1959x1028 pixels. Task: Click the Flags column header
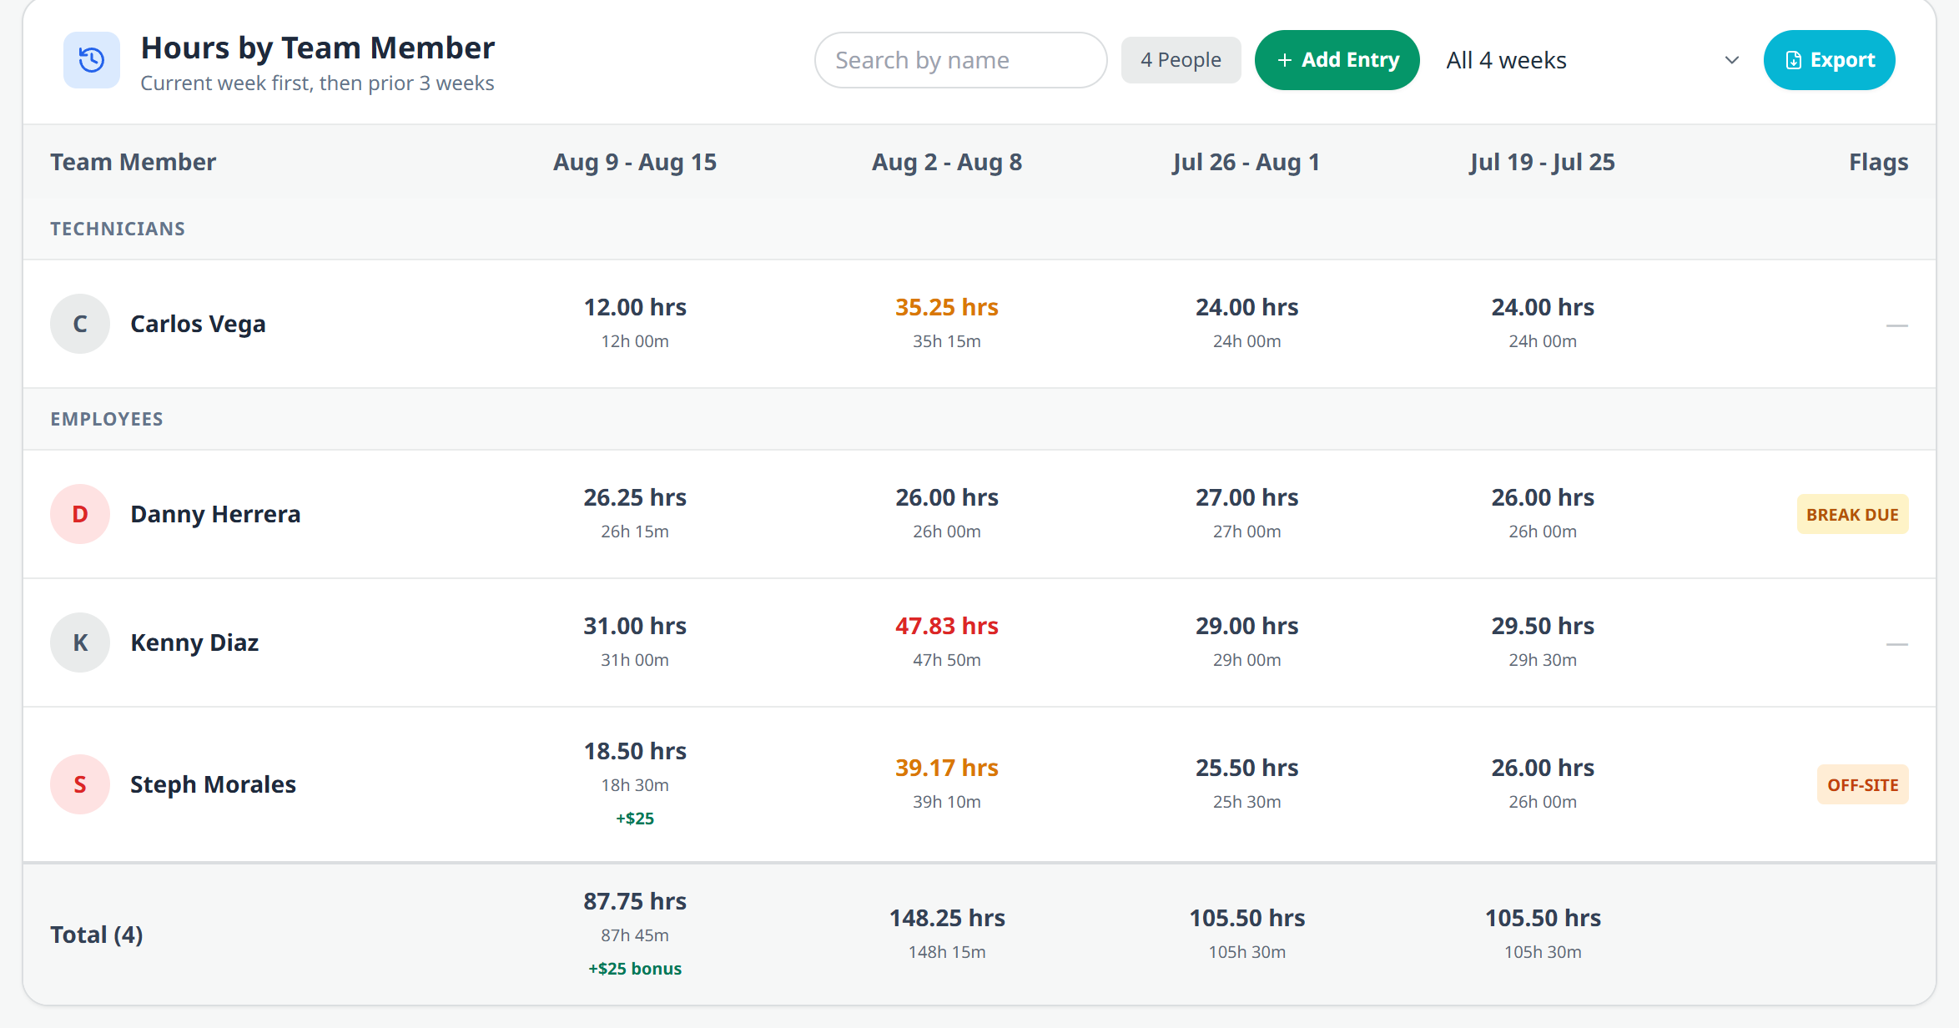pos(1878,162)
